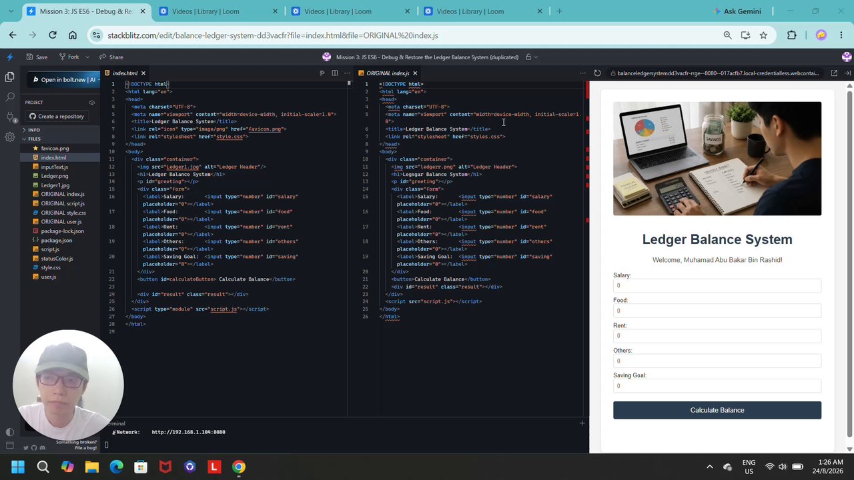Viewport: 854px width, 480px height.
Task: Select index.html in file tree
Action: [53, 158]
